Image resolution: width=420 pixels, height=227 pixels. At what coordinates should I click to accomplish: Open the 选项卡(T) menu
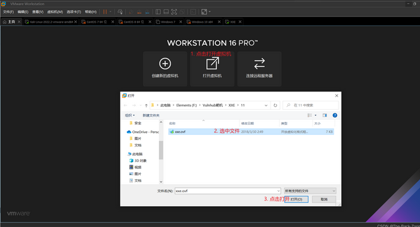tap(74, 12)
